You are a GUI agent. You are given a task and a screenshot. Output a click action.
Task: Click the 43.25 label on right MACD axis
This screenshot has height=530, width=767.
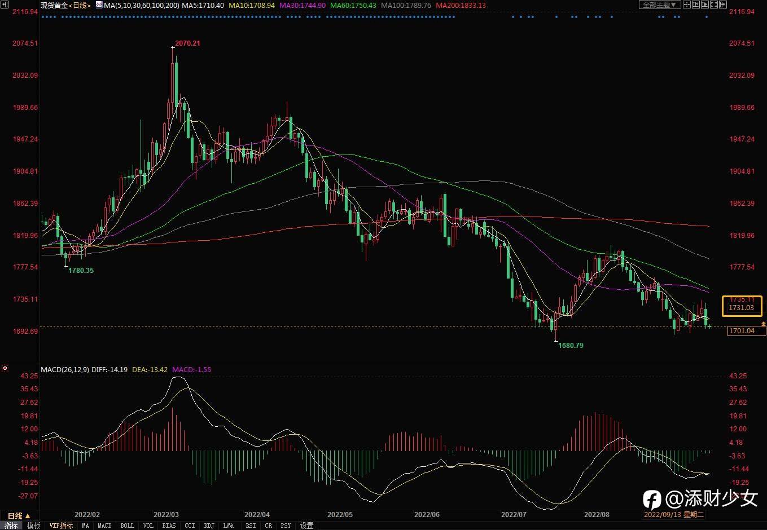click(x=738, y=376)
